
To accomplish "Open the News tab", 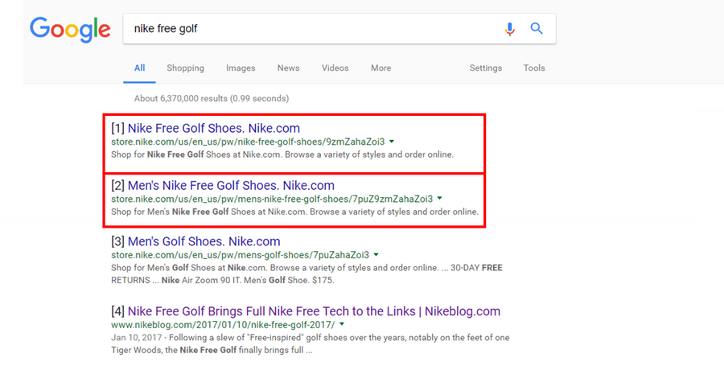I will 288,68.
